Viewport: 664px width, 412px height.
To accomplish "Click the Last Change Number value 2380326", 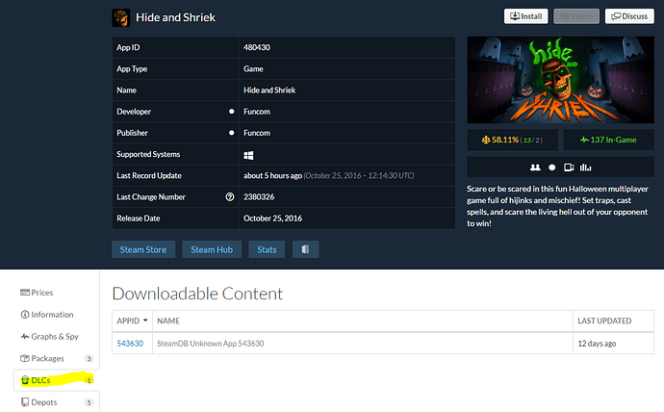I will click(x=259, y=197).
